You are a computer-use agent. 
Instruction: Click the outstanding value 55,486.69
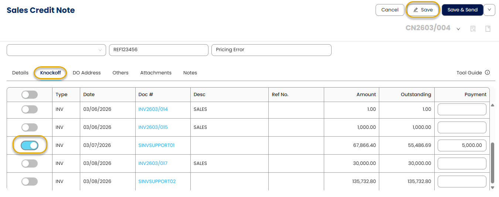point(420,145)
